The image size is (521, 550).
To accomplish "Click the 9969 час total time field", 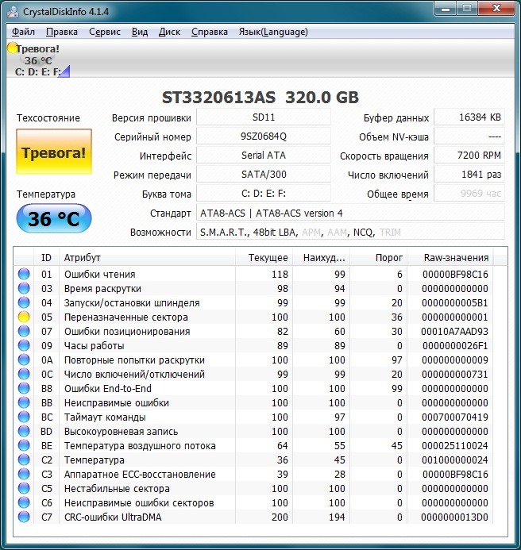I will (469, 194).
